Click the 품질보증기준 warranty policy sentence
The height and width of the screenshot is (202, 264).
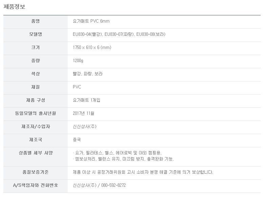pyautogui.click(x=143, y=172)
